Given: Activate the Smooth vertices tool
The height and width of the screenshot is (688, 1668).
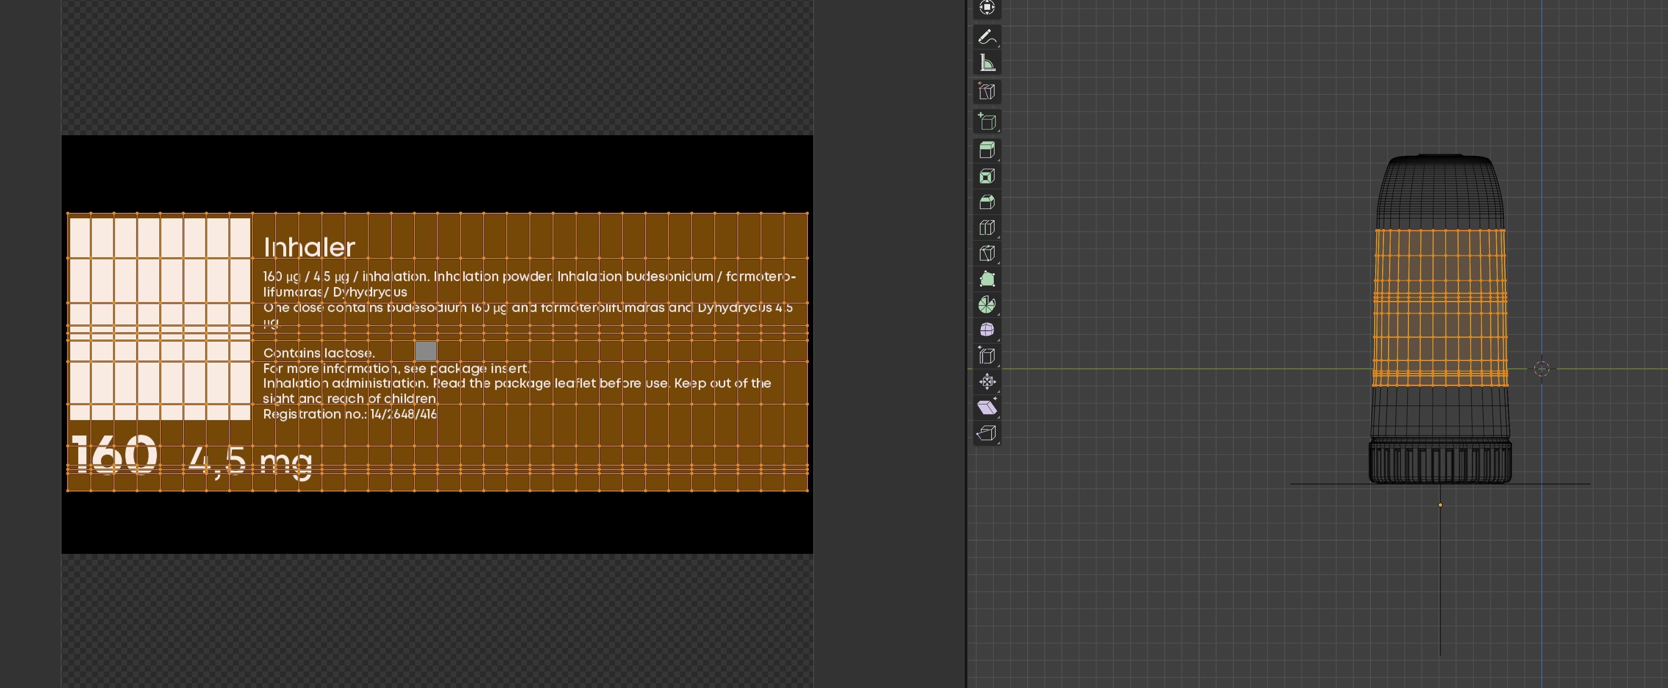Looking at the screenshot, I should click(987, 330).
